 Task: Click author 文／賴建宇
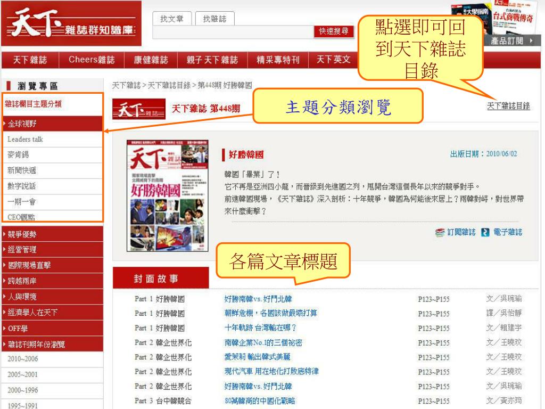pyautogui.click(x=504, y=328)
